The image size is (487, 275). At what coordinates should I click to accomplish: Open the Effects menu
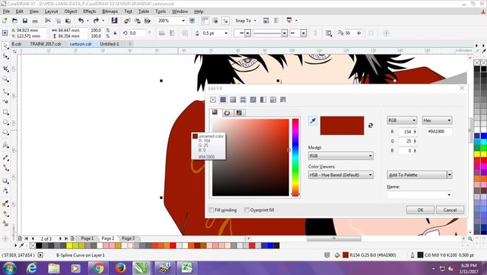[x=90, y=11]
